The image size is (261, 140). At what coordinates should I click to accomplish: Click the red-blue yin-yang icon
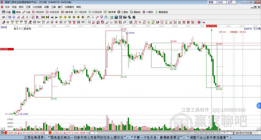199,22
